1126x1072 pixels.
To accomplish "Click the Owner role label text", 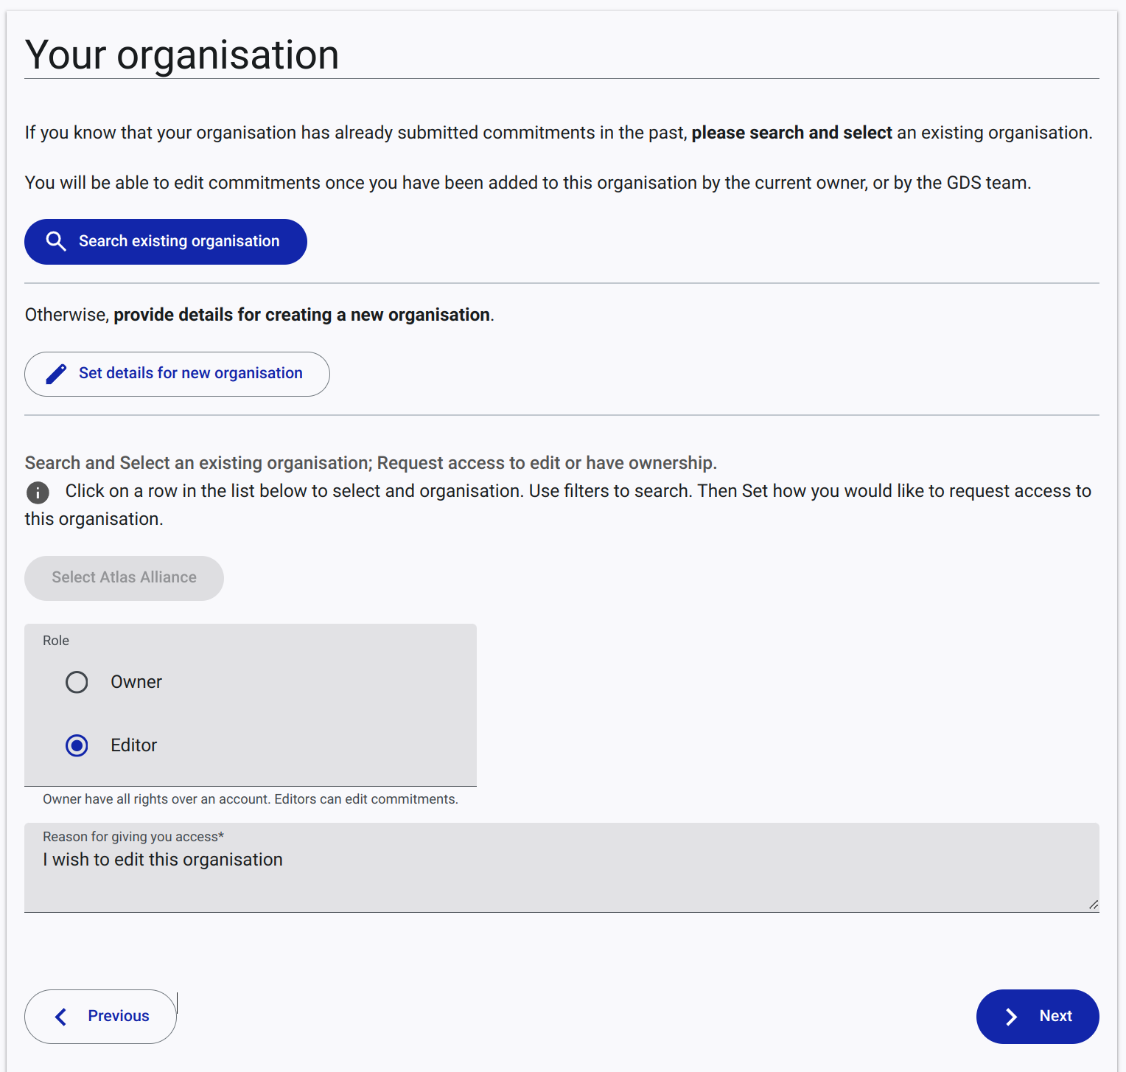I will coord(136,682).
